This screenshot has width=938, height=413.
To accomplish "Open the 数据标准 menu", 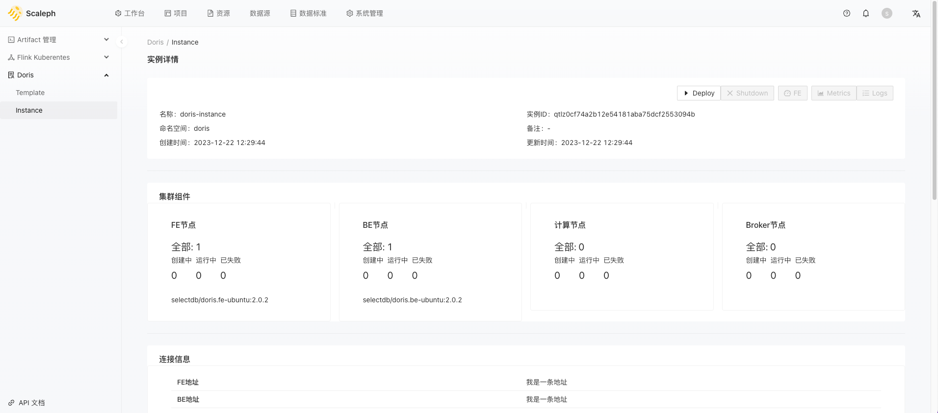I will pyautogui.click(x=308, y=13).
